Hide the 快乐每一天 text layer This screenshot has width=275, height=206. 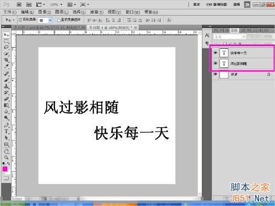pos(215,53)
